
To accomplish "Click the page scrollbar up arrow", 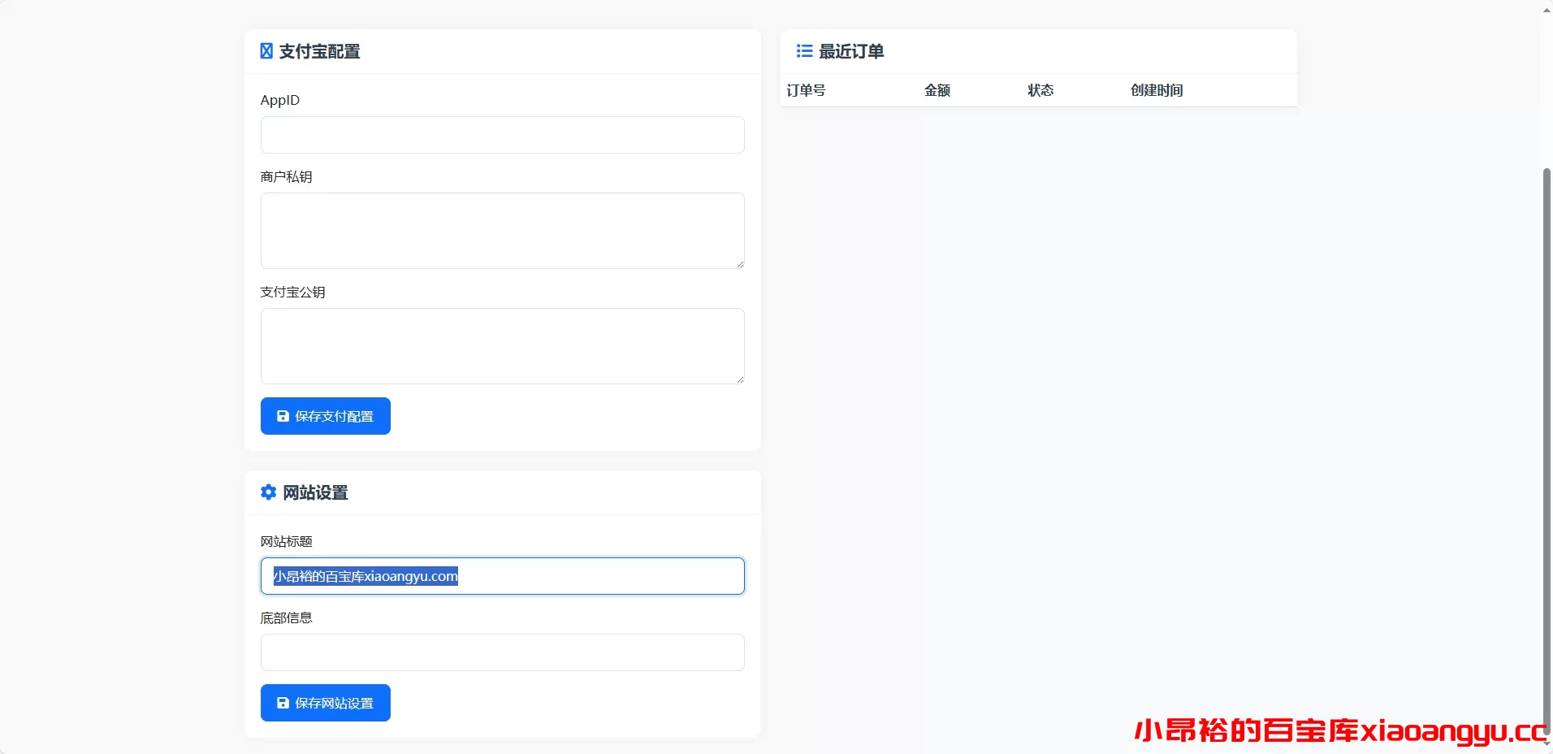I will [1547, 10].
